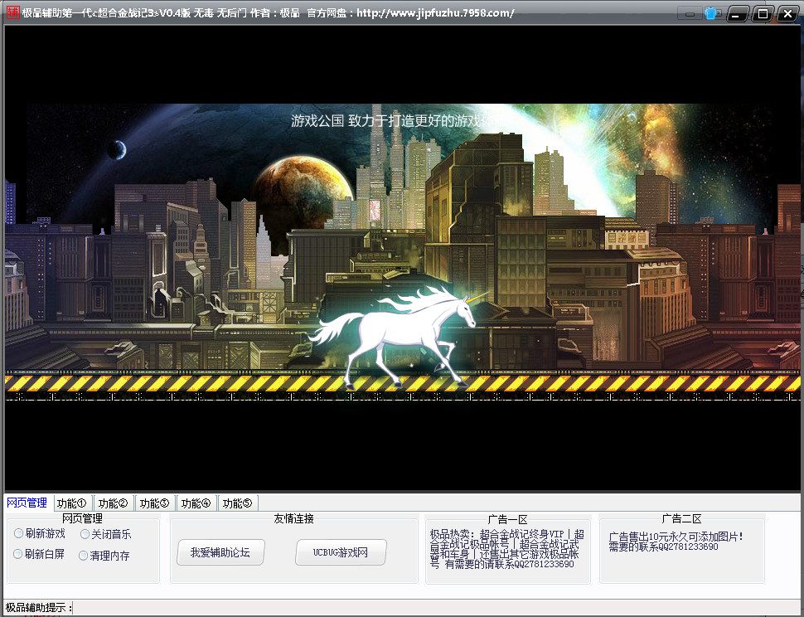Click the app icon in the title bar
This screenshot has width=804, height=617.
click(12, 12)
